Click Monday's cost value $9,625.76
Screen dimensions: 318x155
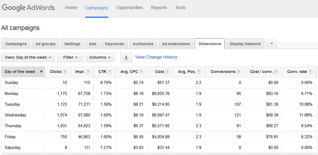point(161,94)
